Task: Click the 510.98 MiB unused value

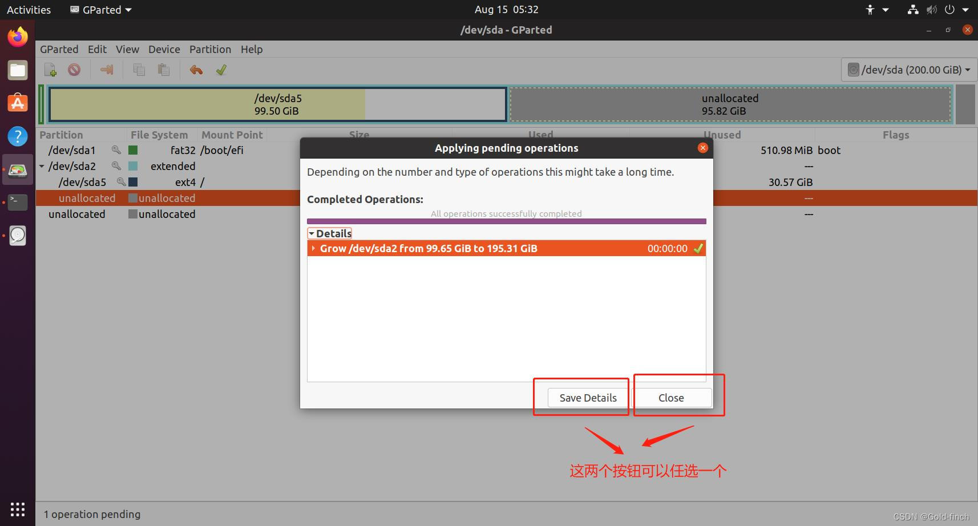Action: coord(786,150)
